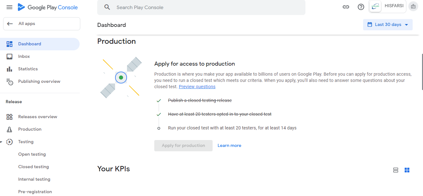The width and height of the screenshot is (423, 196).
Task: Open the Last 30 days dropdown
Action: pyautogui.click(x=388, y=25)
